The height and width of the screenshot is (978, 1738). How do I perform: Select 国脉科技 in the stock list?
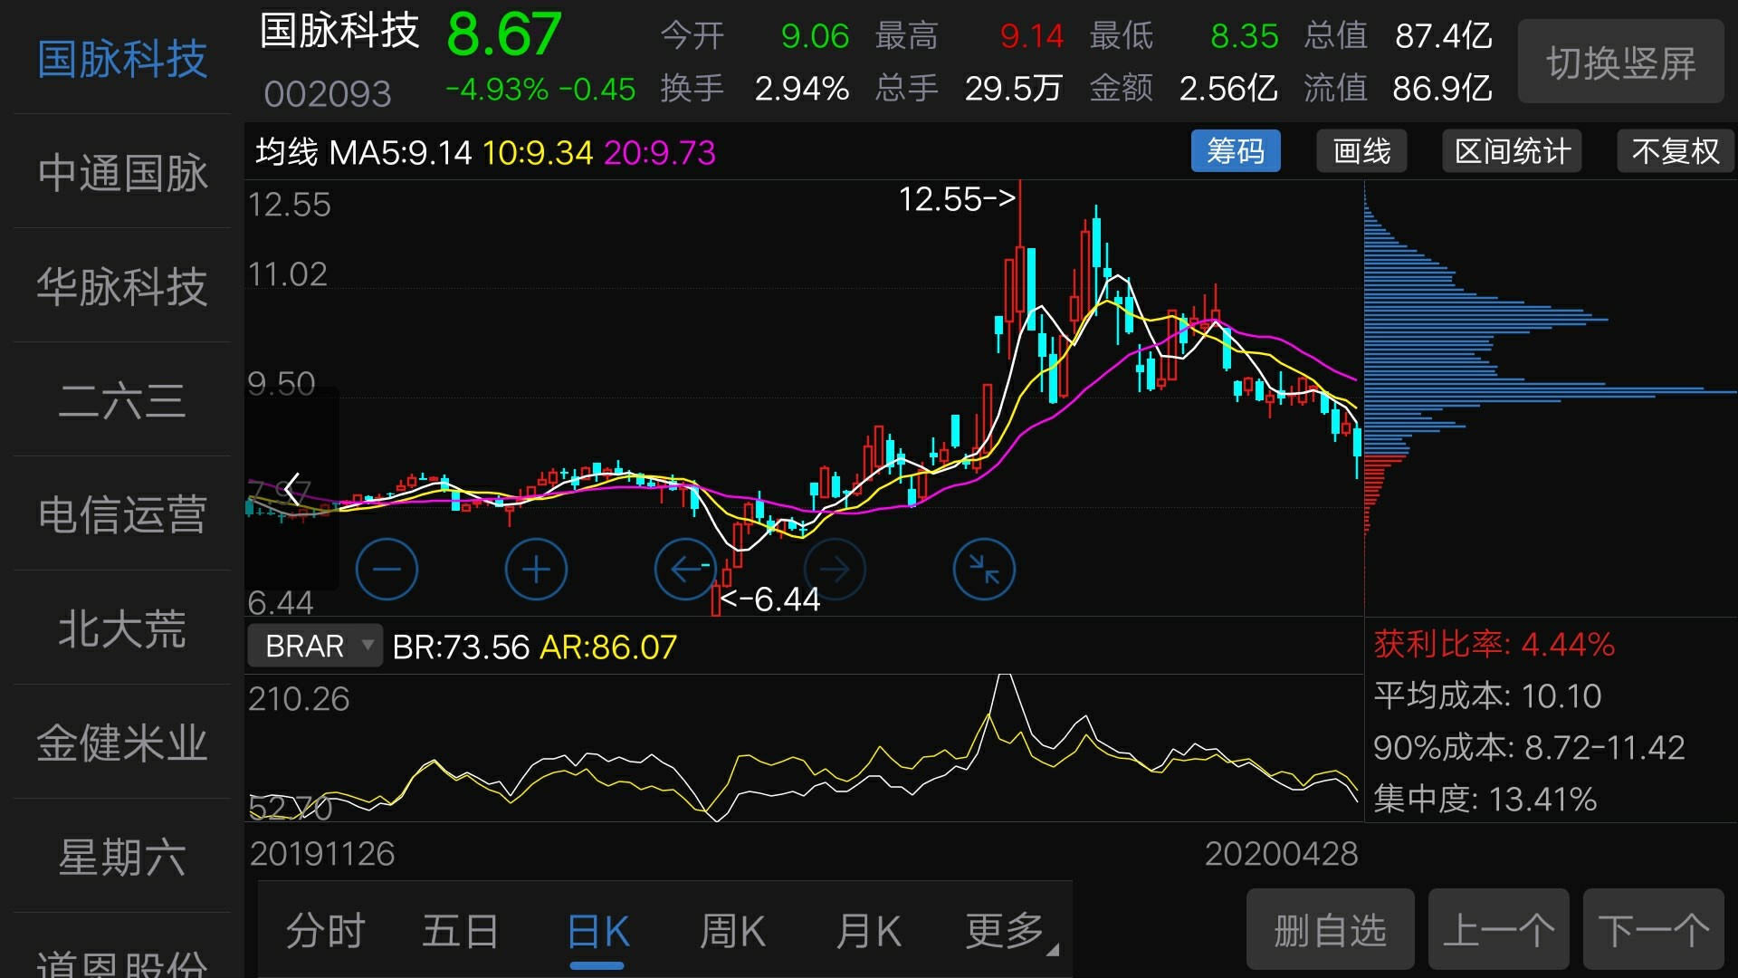click(122, 59)
